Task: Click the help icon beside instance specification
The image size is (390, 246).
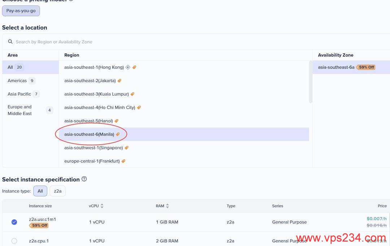Action: coord(84,179)
